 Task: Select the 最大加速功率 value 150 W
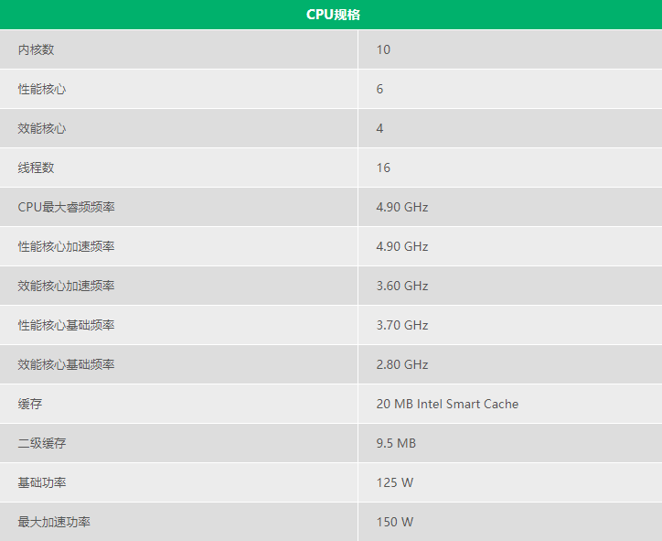tap(395, 522)
